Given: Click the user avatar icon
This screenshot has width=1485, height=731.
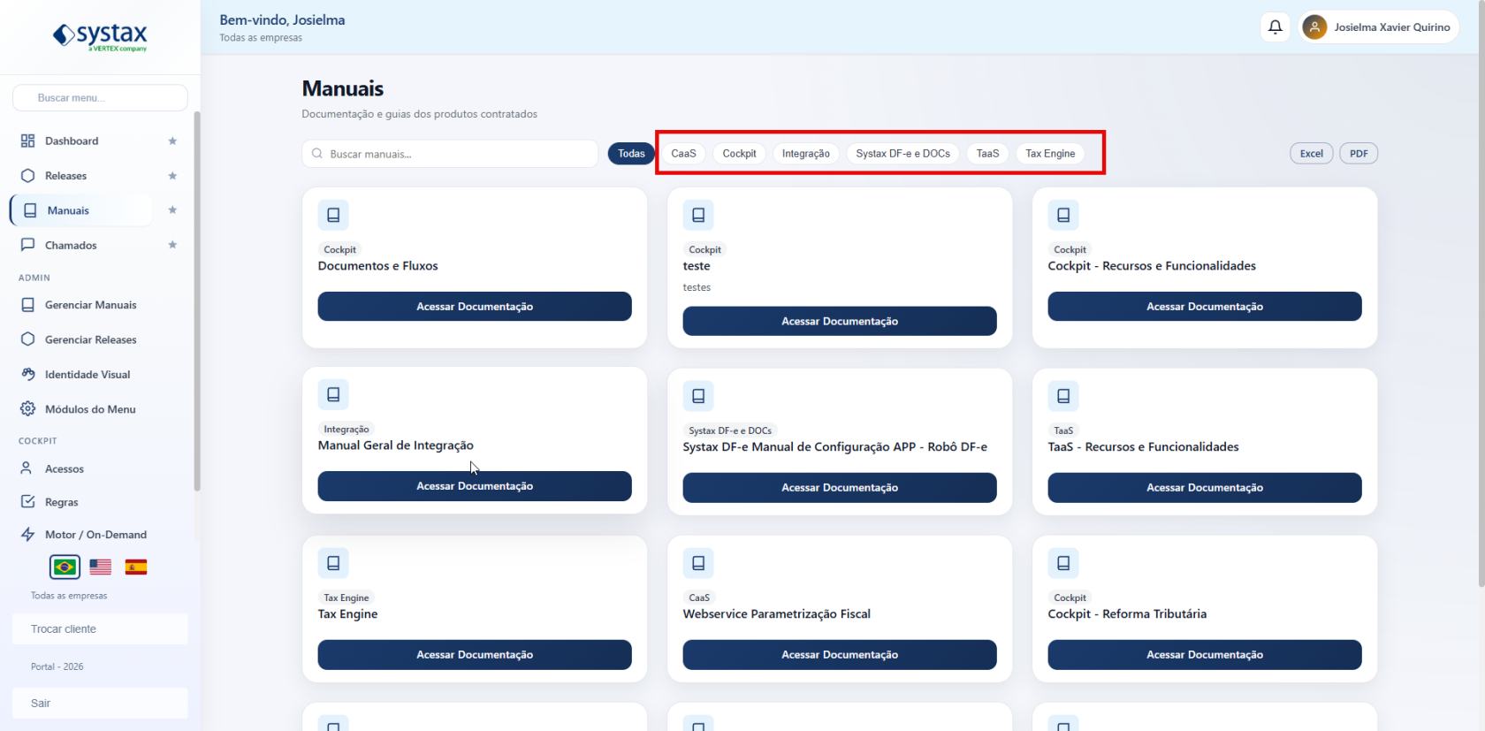Looking at the screenshot, I should pyautogui.click(x=1314, y=27).
